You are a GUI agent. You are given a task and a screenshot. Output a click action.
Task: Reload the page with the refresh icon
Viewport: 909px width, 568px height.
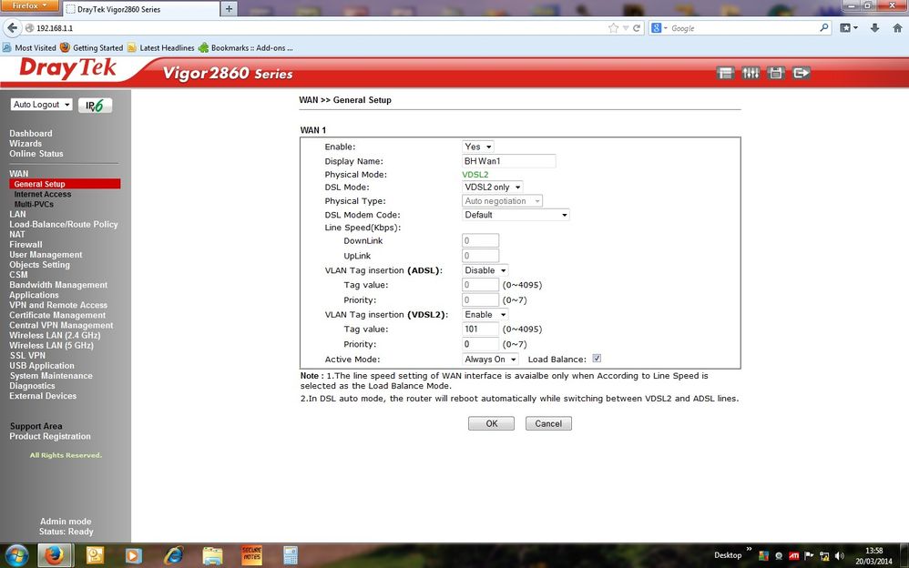tap(637, 28)
